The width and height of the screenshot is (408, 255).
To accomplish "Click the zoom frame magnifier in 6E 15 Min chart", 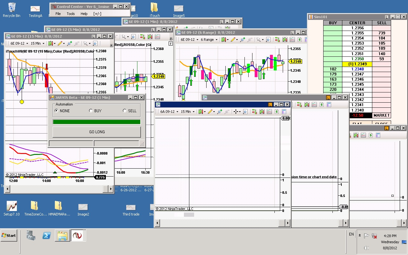I will point(95,44).
